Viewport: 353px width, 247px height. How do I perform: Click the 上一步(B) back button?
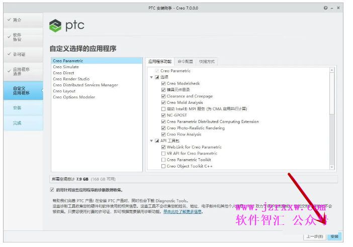pos(315,236)
